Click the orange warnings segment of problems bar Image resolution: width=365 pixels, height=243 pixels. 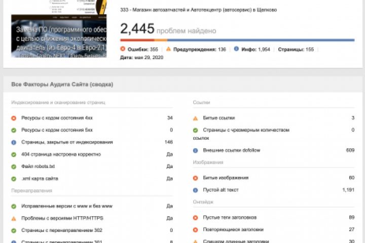click(161, 40)
